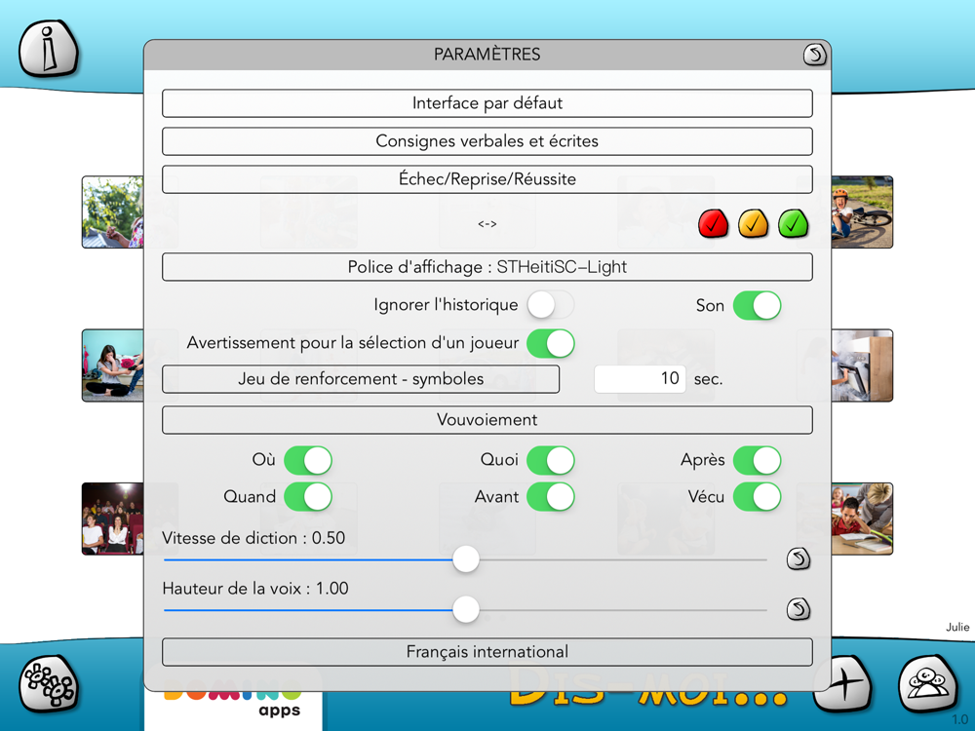Change Interface par défaut option

tap(487, 103)
